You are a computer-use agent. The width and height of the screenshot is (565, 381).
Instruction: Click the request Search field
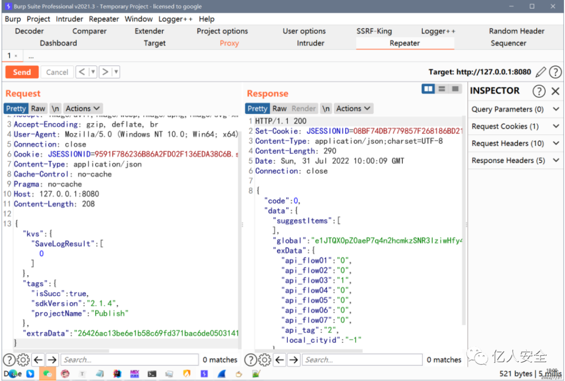coord(129,360)
